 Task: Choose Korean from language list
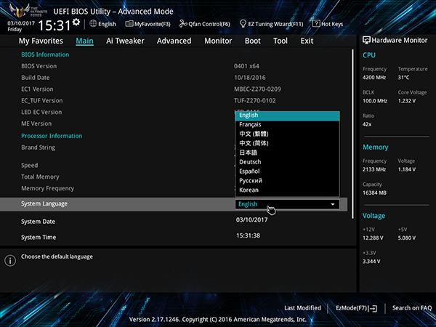click(287, 190)
